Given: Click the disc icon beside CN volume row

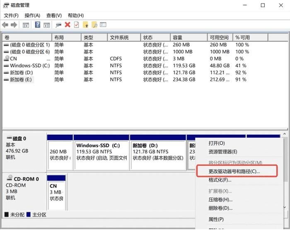Looking at the screenshot, I should (x=7, y=58).
